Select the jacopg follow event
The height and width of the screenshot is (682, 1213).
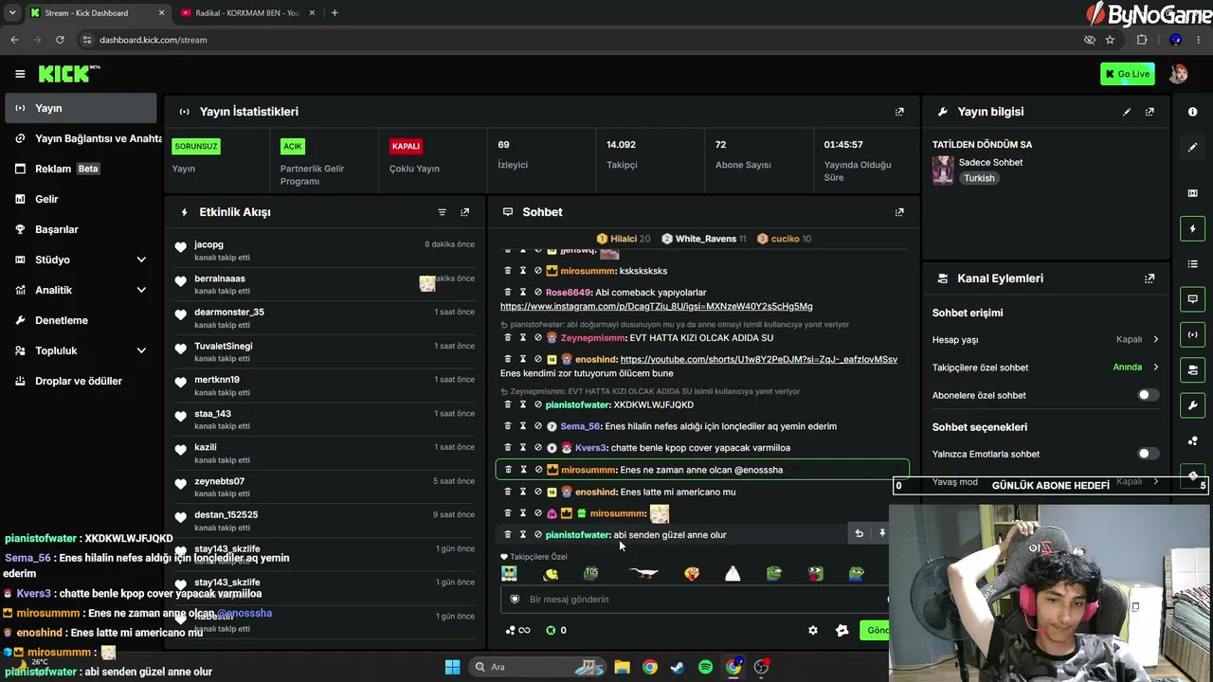pos(325,250)
